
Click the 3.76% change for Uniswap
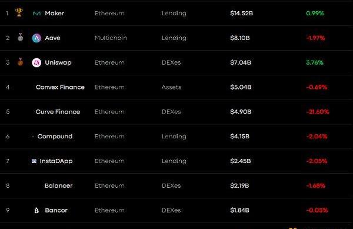point(315,62)
